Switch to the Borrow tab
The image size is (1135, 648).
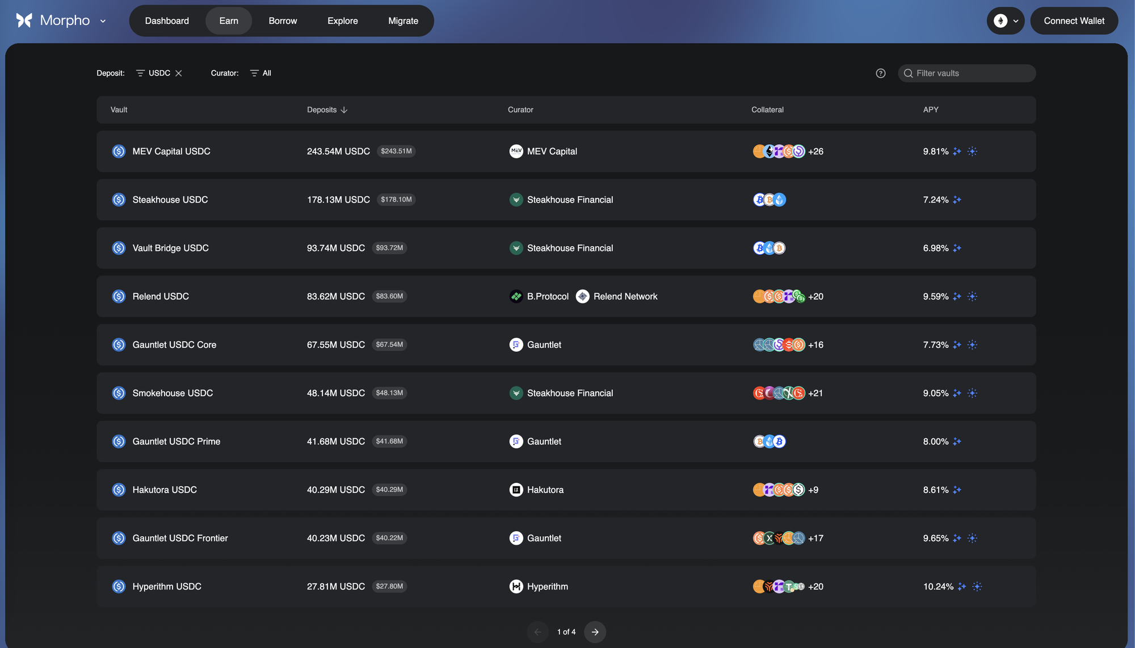(283, 21)
